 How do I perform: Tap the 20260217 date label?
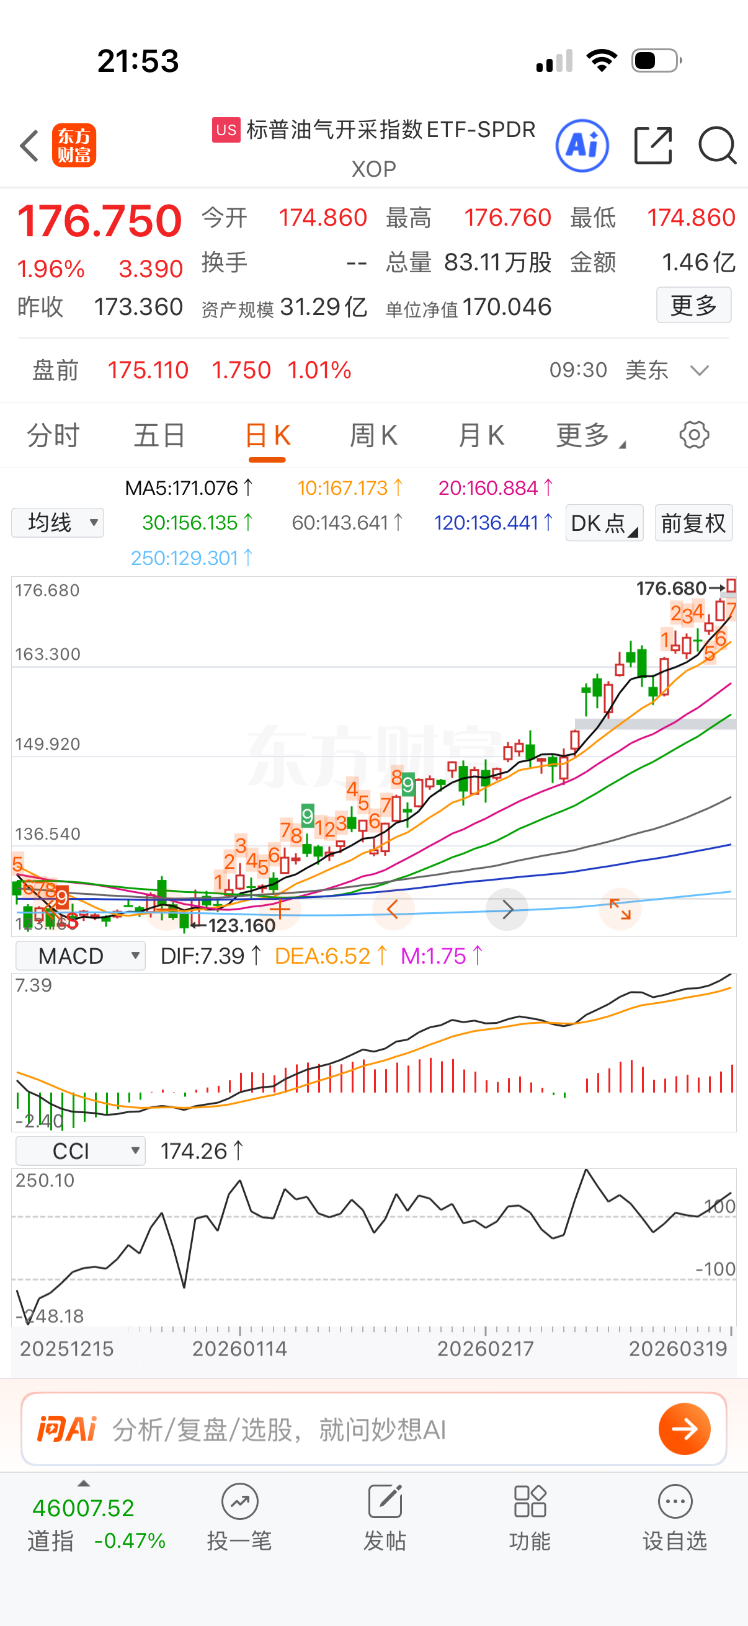tap(486, 1349)
